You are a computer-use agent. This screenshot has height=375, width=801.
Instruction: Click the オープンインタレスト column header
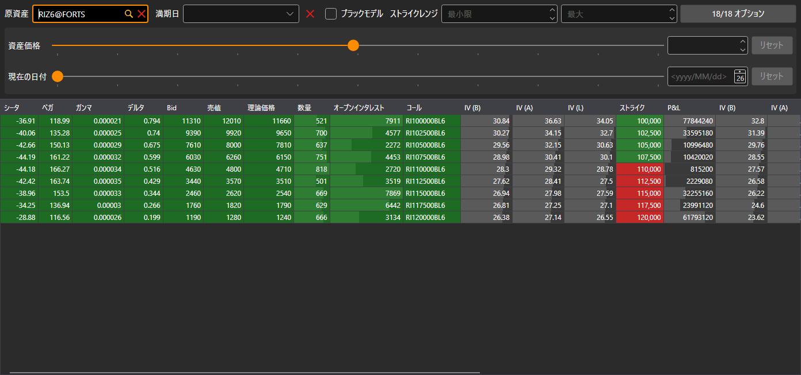click(367, 107)
